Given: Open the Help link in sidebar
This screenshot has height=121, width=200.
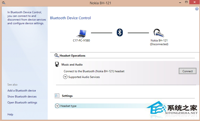Looking at the screenshot, I should coord(10,114).
